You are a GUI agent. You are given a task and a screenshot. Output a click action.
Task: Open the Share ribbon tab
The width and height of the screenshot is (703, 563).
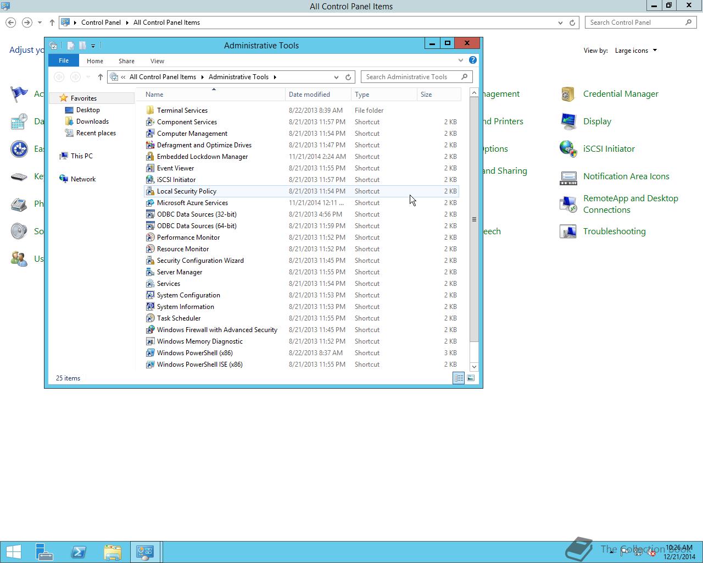tap(126, 61)
